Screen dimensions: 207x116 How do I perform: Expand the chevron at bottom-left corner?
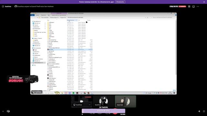(3, 111)
